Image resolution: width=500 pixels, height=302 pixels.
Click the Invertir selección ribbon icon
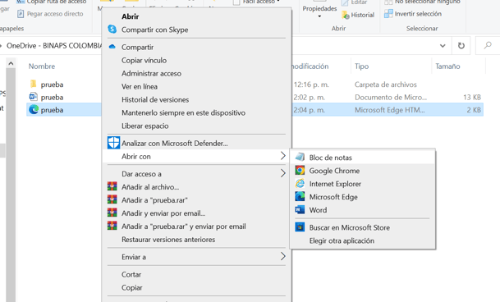[388, 13]
